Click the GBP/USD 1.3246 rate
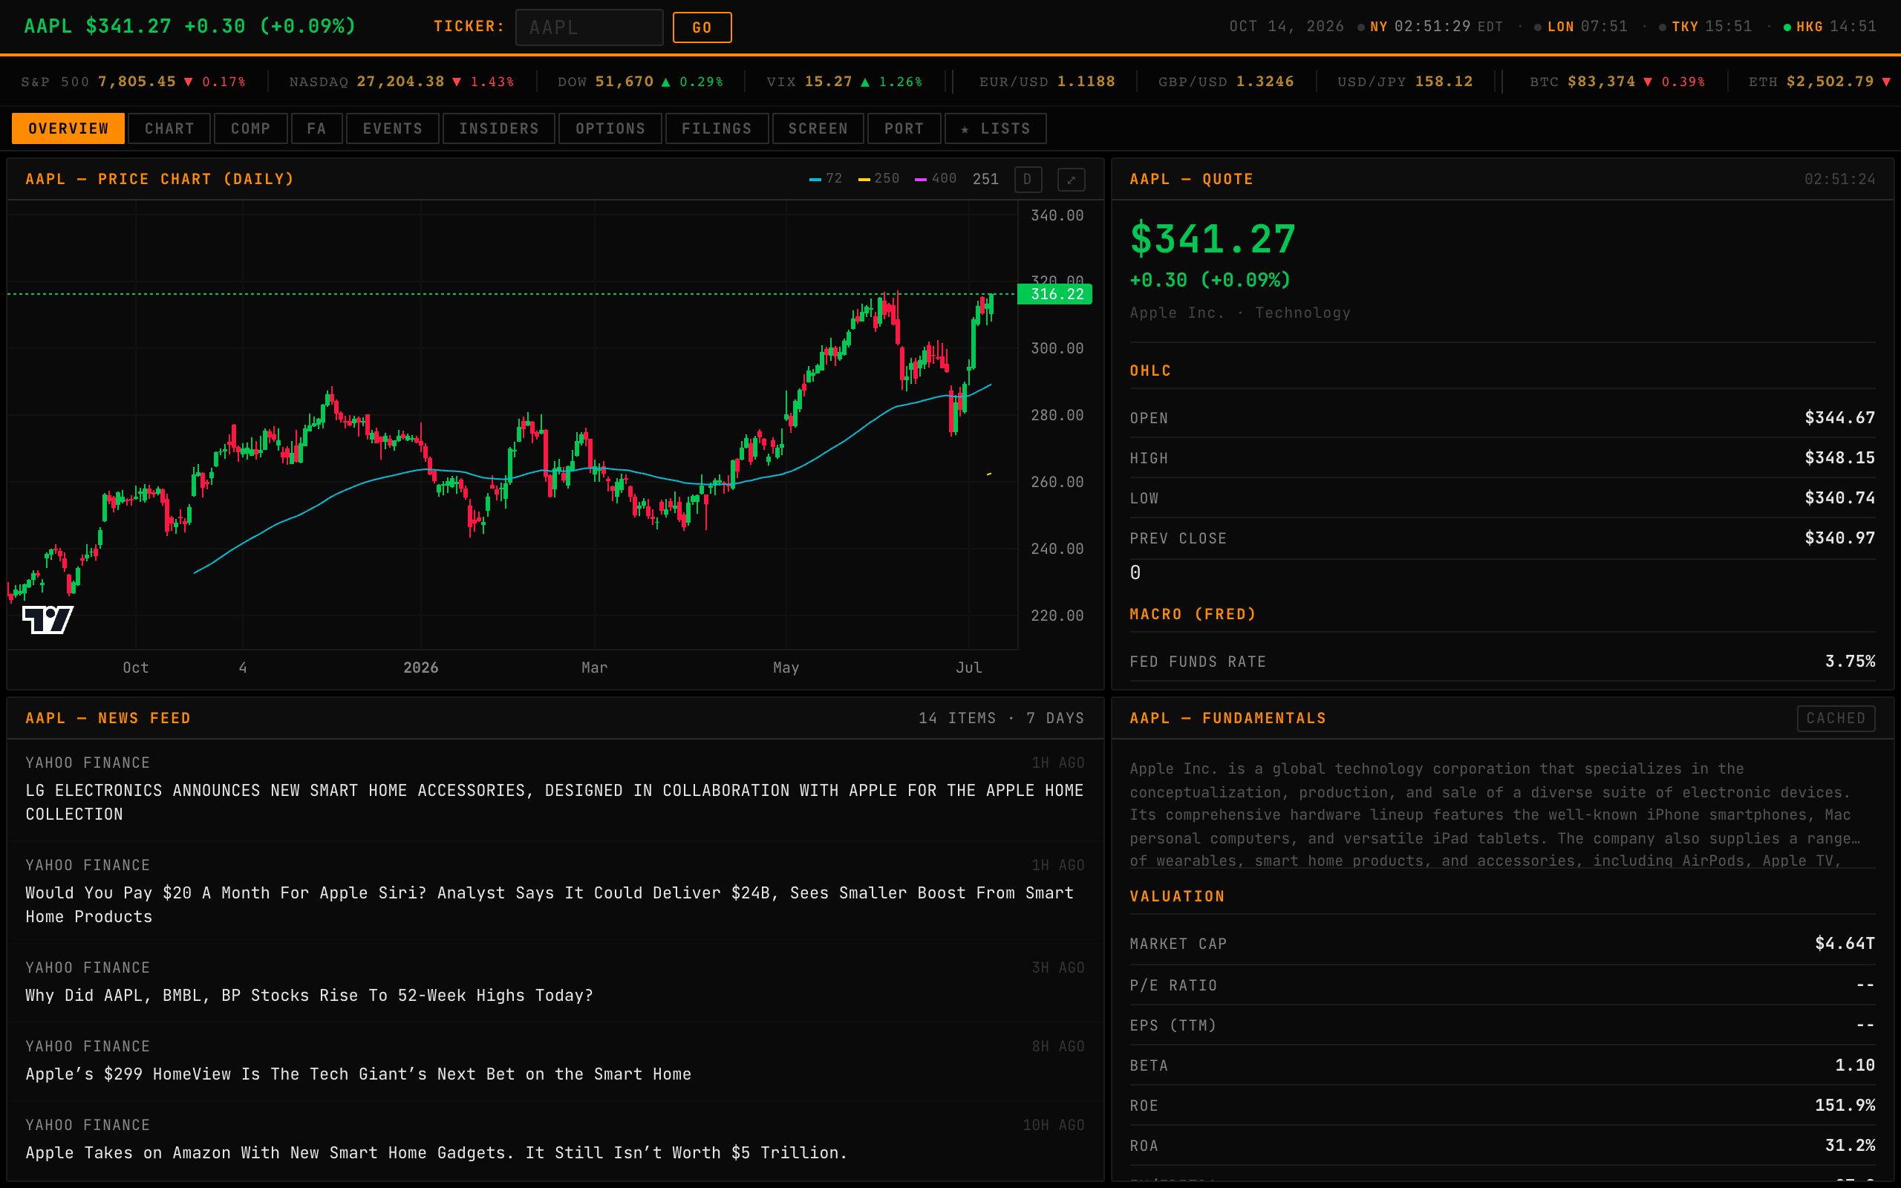 pyautogui.click(x=1226, y=82)
